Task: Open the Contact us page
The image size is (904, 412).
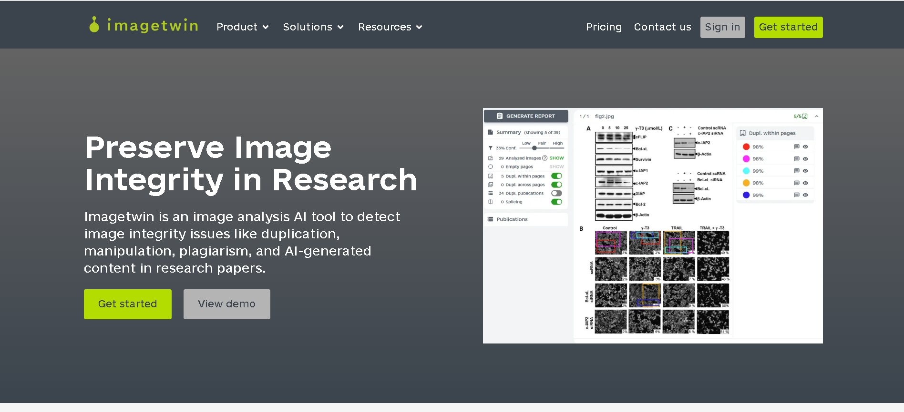Action: 662,27
